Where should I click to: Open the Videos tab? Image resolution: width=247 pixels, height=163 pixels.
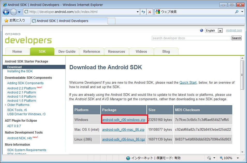[x=141, y=52]
